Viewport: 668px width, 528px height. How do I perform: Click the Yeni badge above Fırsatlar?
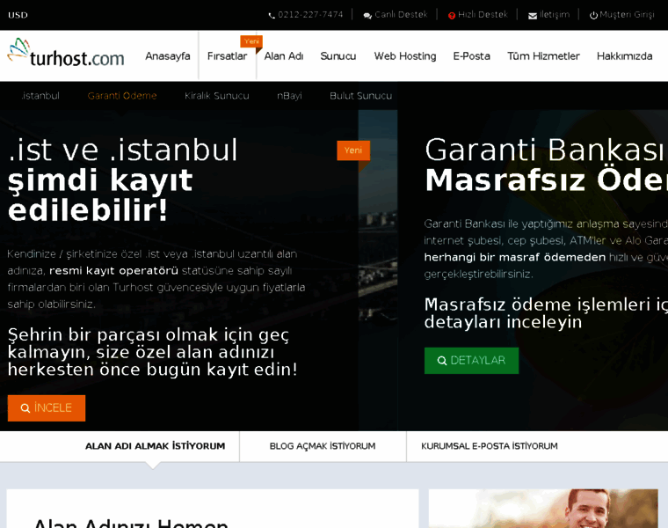(x=251, y=41)
